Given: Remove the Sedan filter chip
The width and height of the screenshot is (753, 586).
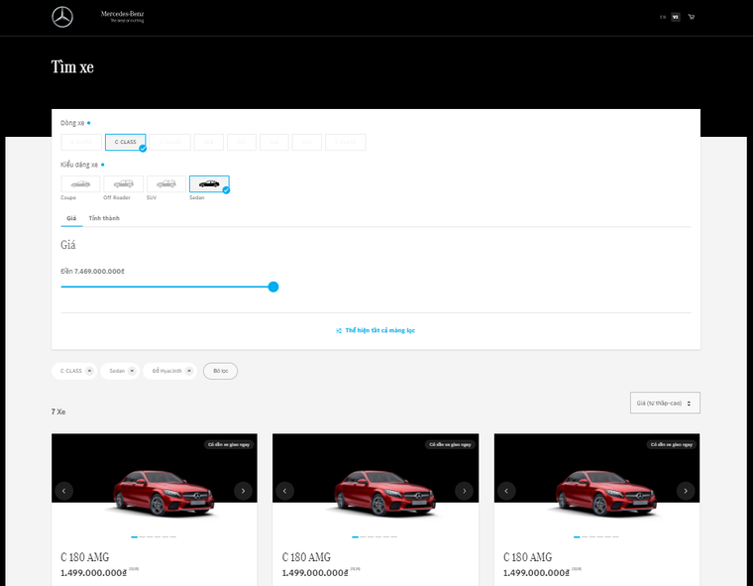Looking at the screenshot, I should click(x=133, y=371).
